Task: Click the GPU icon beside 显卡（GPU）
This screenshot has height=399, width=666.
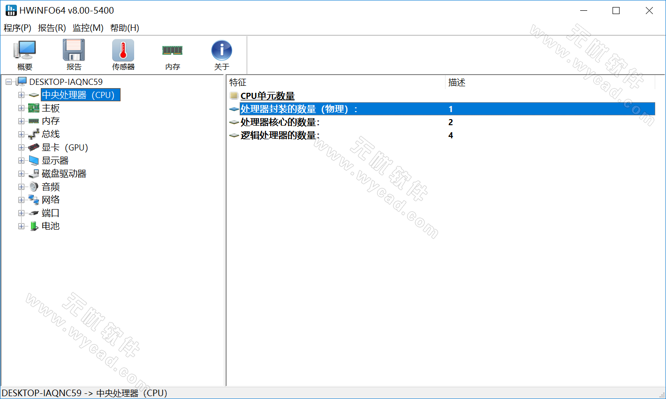Action: (x=33, y=147)
